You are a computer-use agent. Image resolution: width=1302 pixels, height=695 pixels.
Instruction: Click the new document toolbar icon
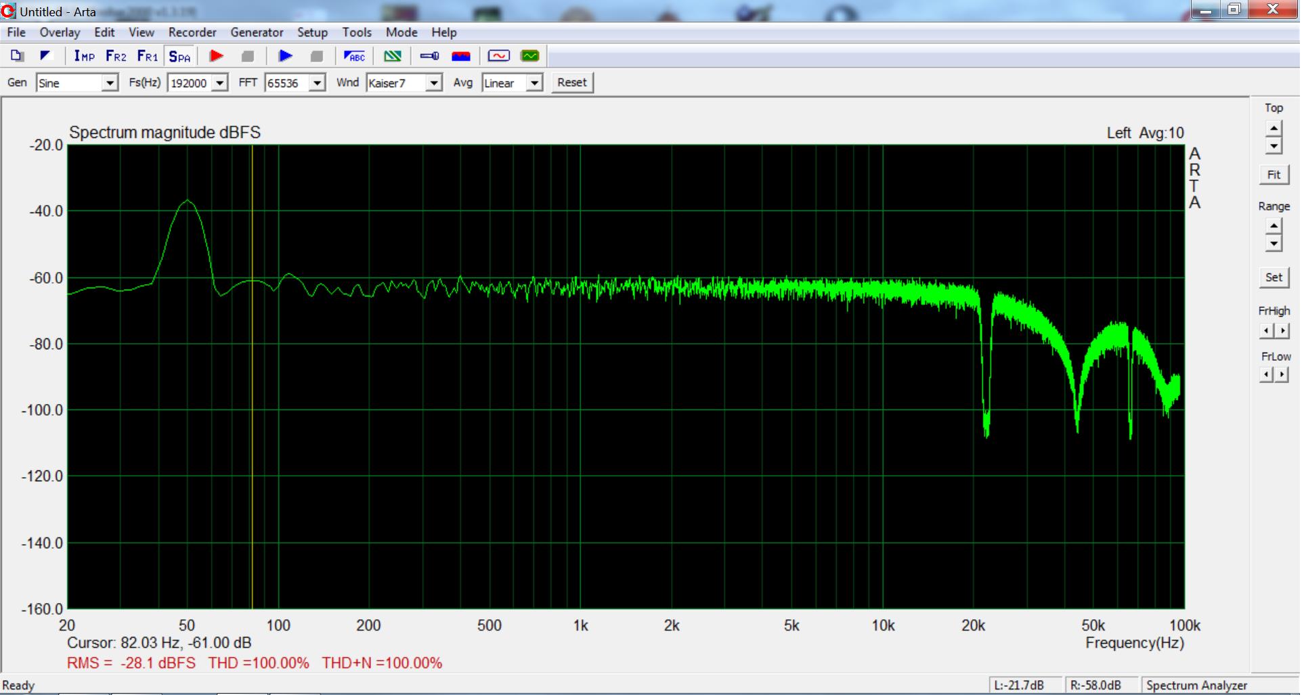[x=18, y=56]
